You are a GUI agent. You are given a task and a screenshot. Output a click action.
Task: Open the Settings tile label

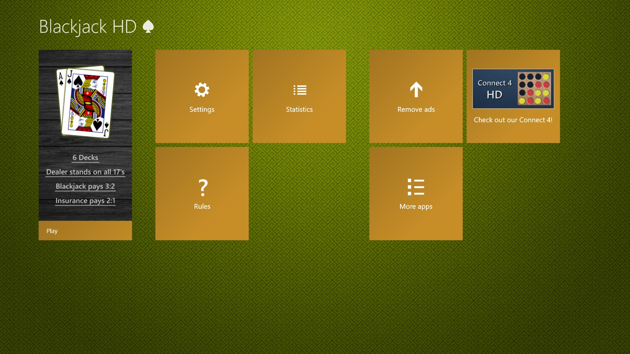(x=202, y=109)
